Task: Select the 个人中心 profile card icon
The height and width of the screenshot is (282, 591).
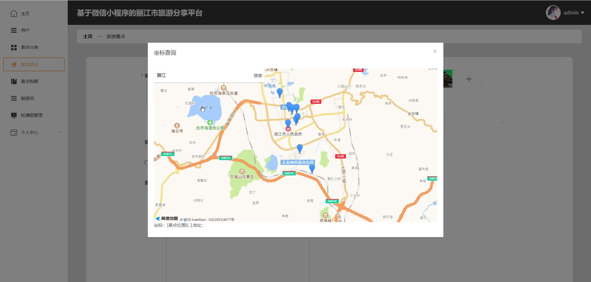Action: click(14, 132)
